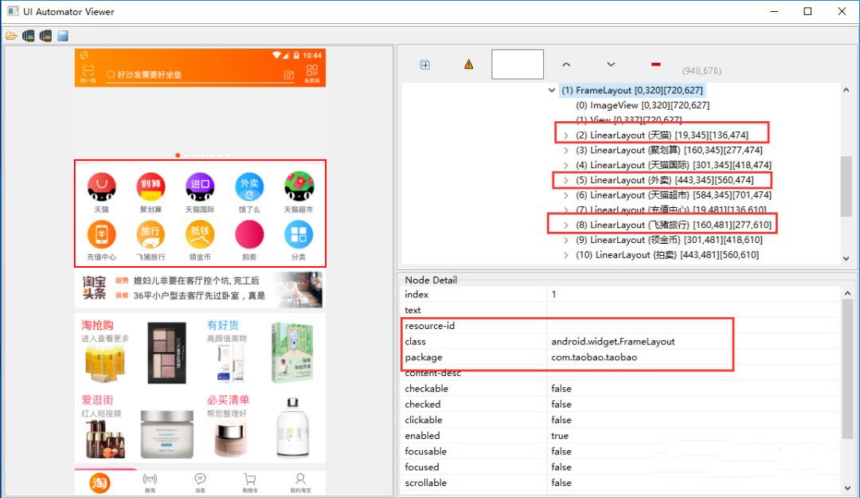
Task: Expand the (8) LinearLayout 飞猪旅行 node
Action: [565, 225]
